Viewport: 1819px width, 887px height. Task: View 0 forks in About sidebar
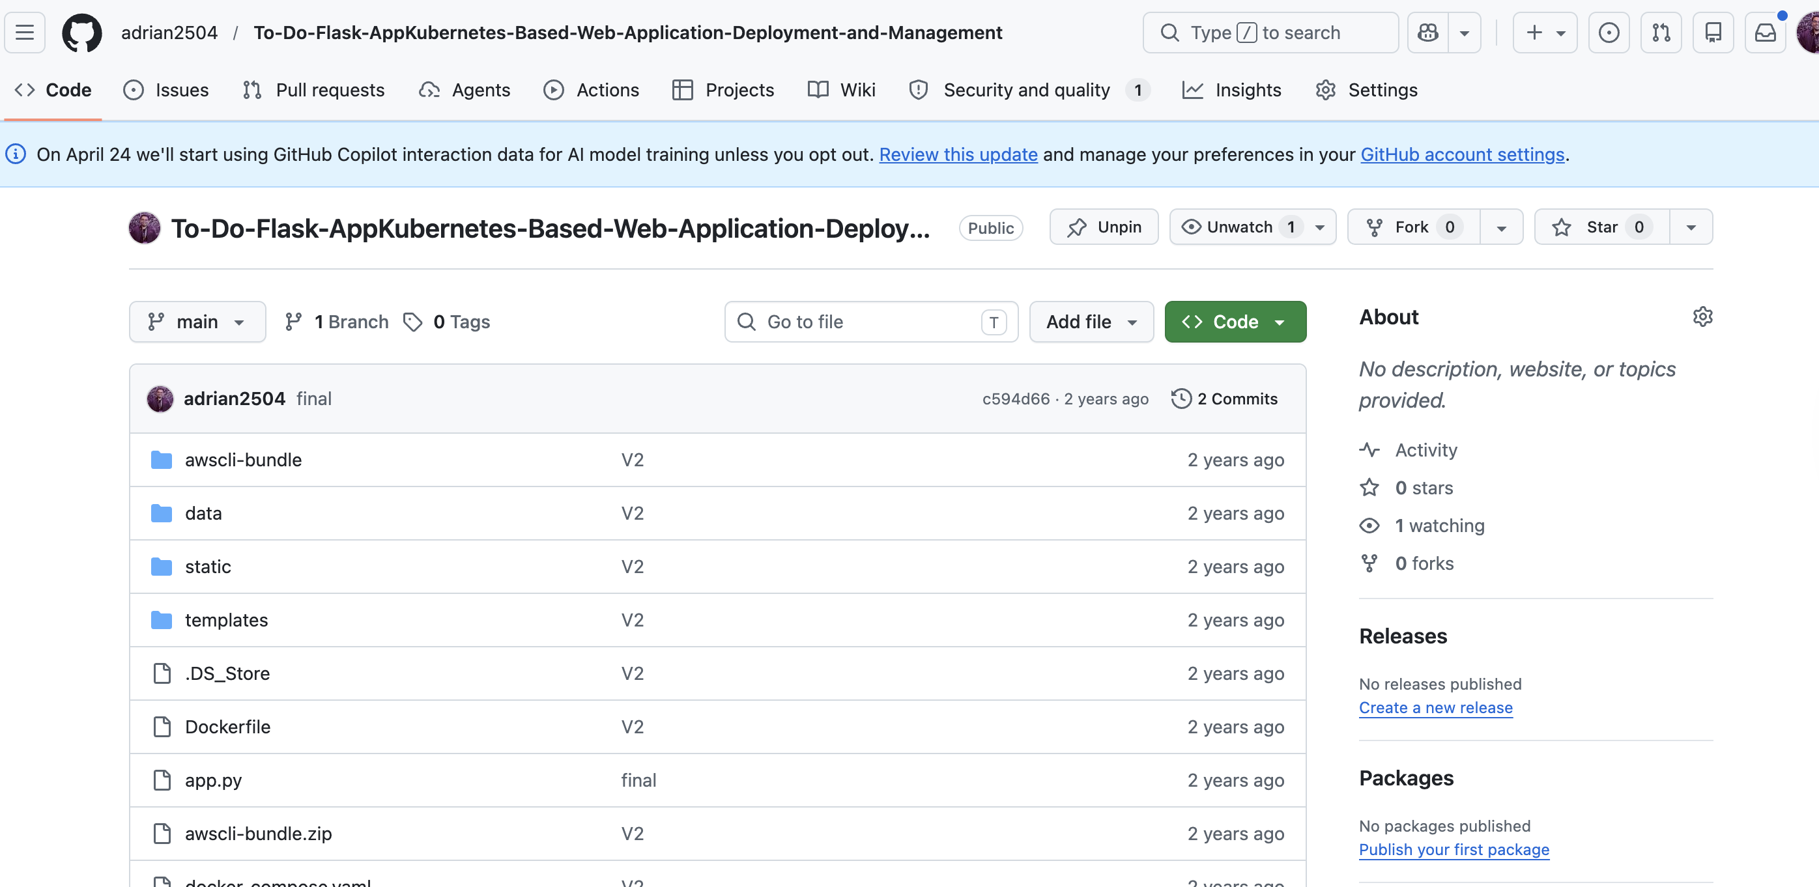(1407, 563)
